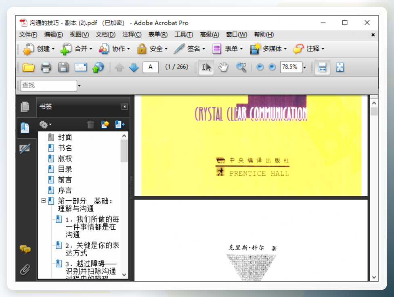Screen dimensions: 394x297
Task: Open the 窗口(W) menu
Action: coord(237,35)
